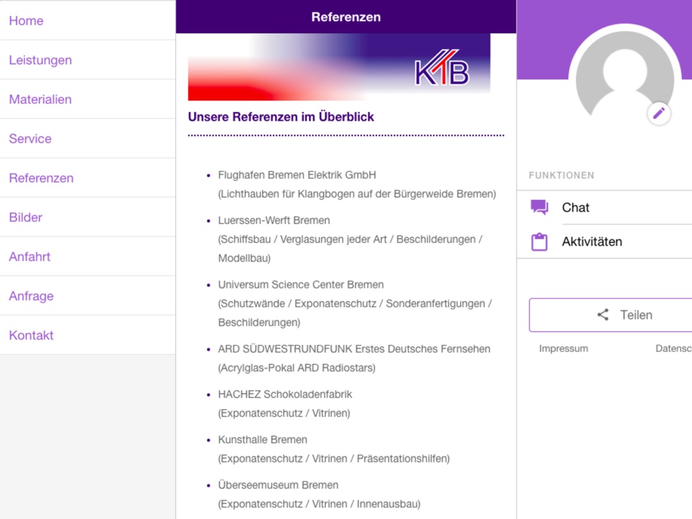Click the KTB logo banner

pos(339,67)
